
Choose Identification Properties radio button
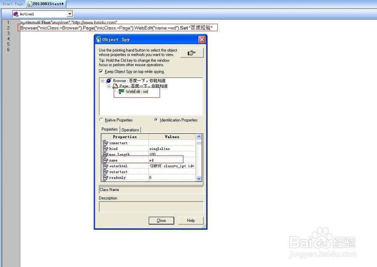156,120
